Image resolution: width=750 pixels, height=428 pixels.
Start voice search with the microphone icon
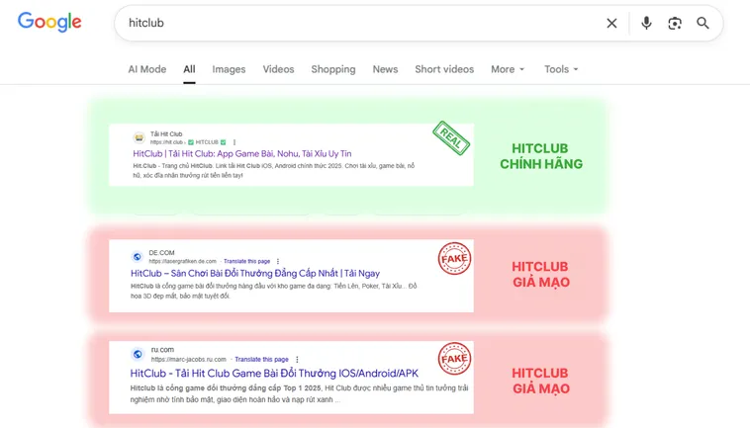pos(646,23)
